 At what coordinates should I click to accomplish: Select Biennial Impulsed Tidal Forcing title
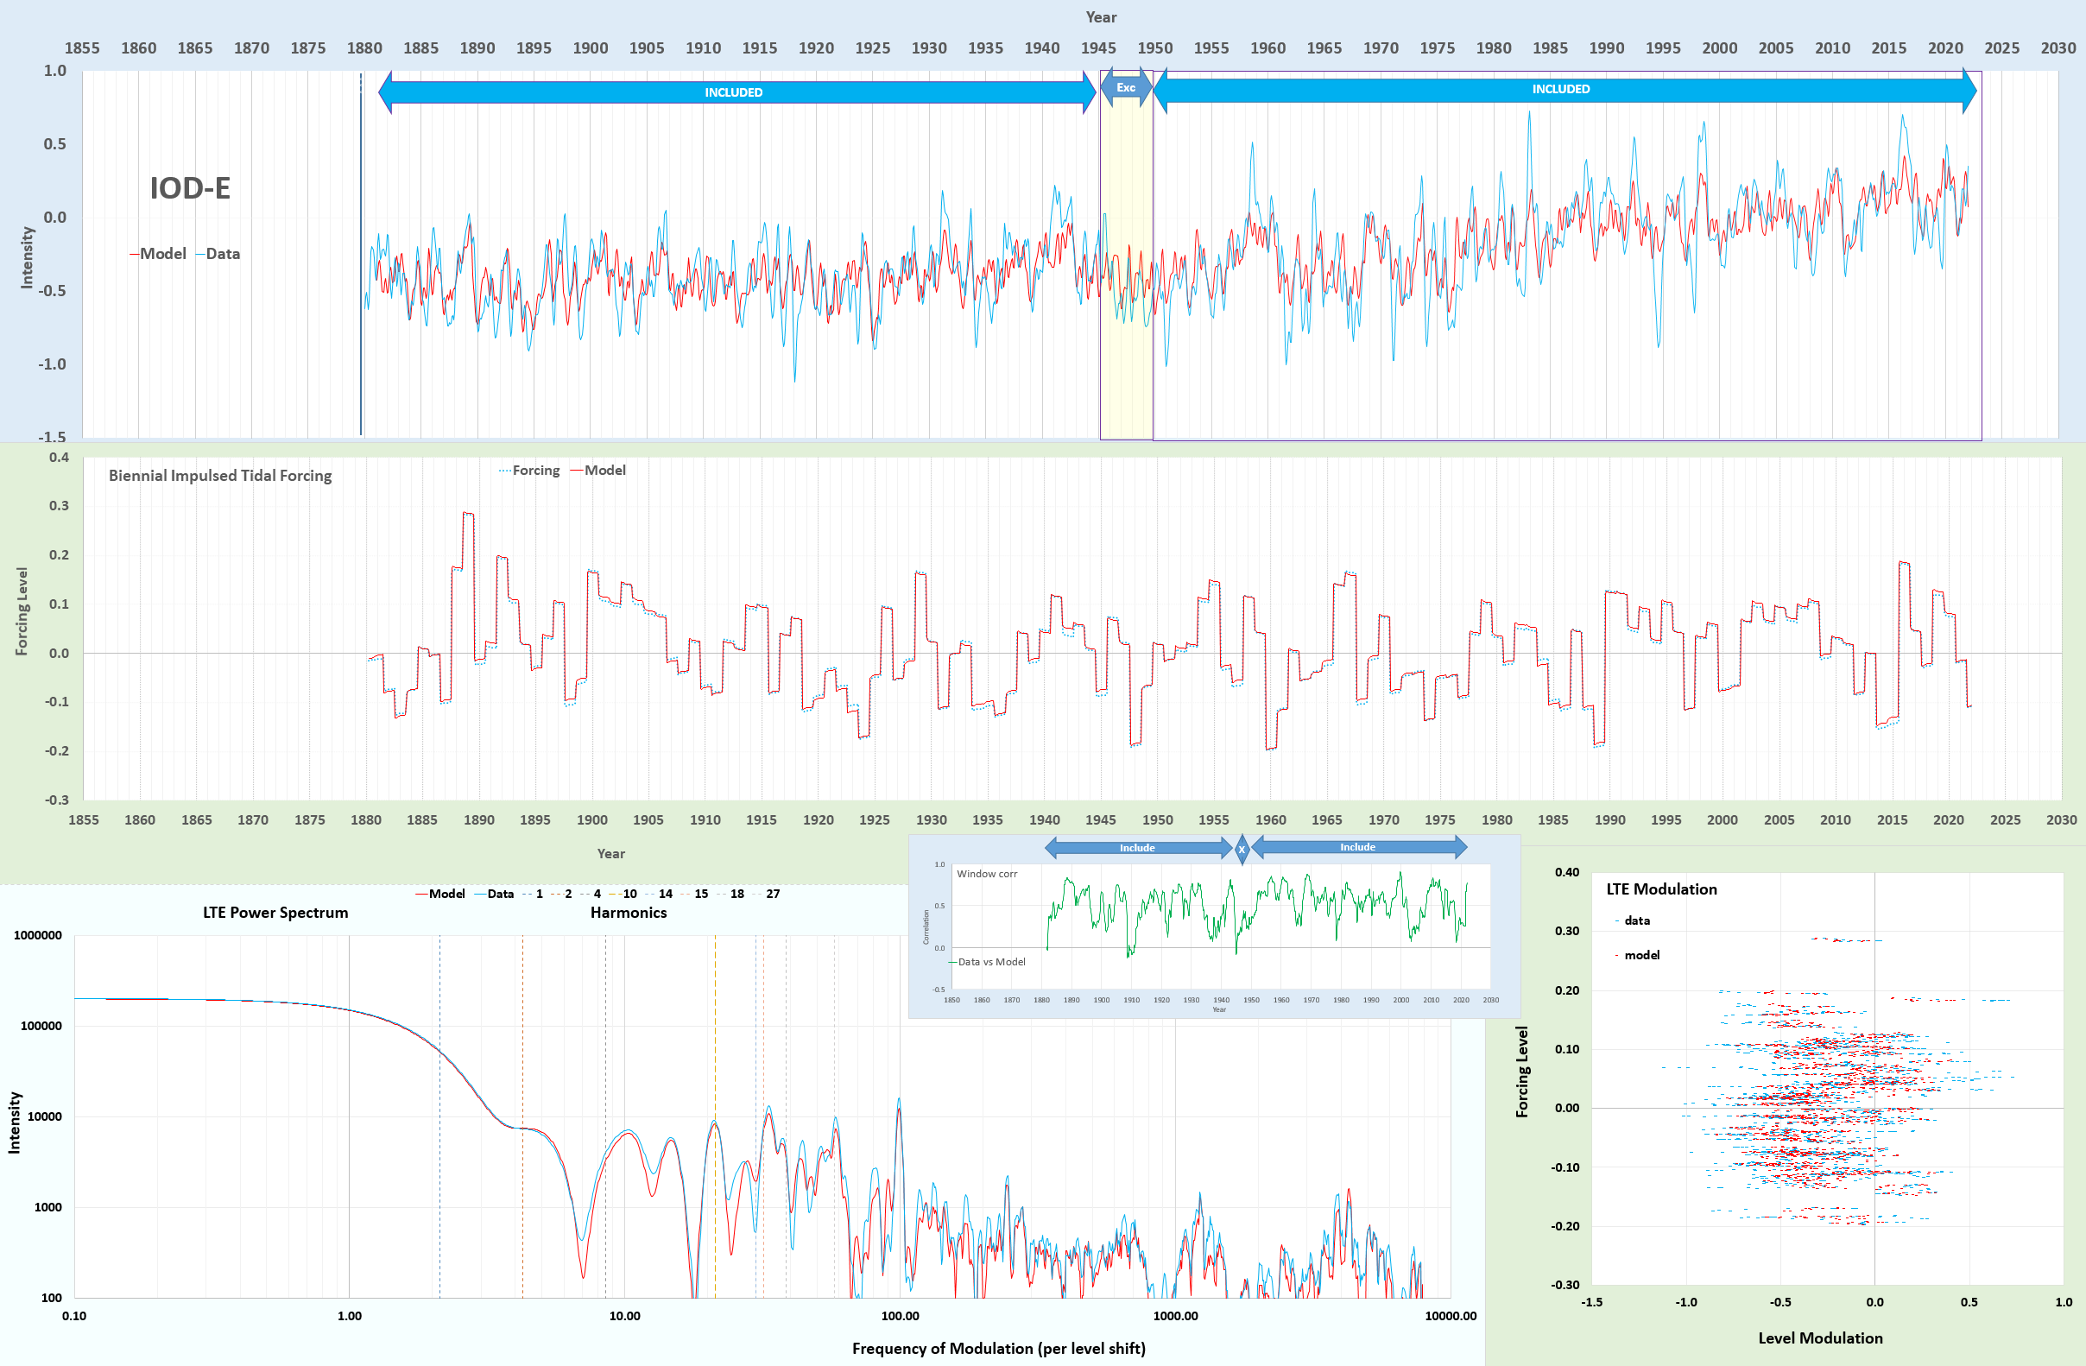(220, 475)
